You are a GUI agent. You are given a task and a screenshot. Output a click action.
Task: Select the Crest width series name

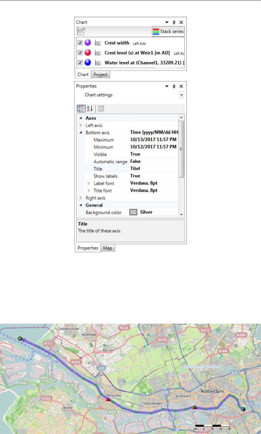(x=117, y=43)
